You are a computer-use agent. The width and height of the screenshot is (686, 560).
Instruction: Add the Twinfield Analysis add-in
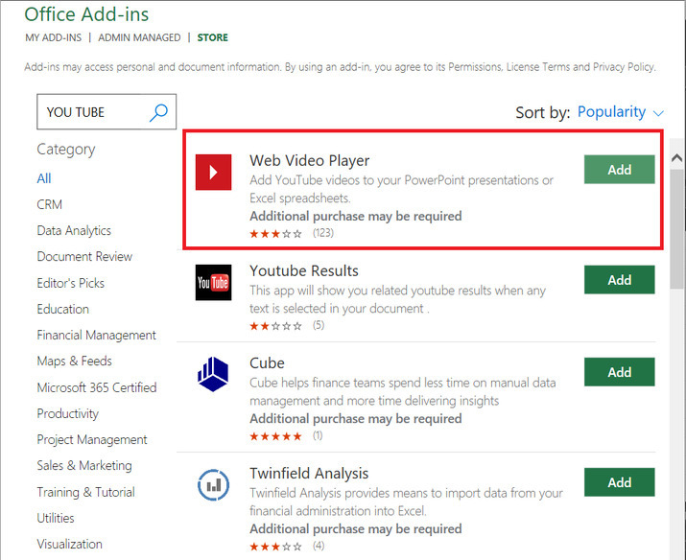(x=619, y=482)
